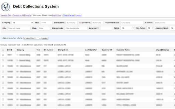The image size is (175, 109).
Task: Focus the State filter field
Action: click(44, 28)
